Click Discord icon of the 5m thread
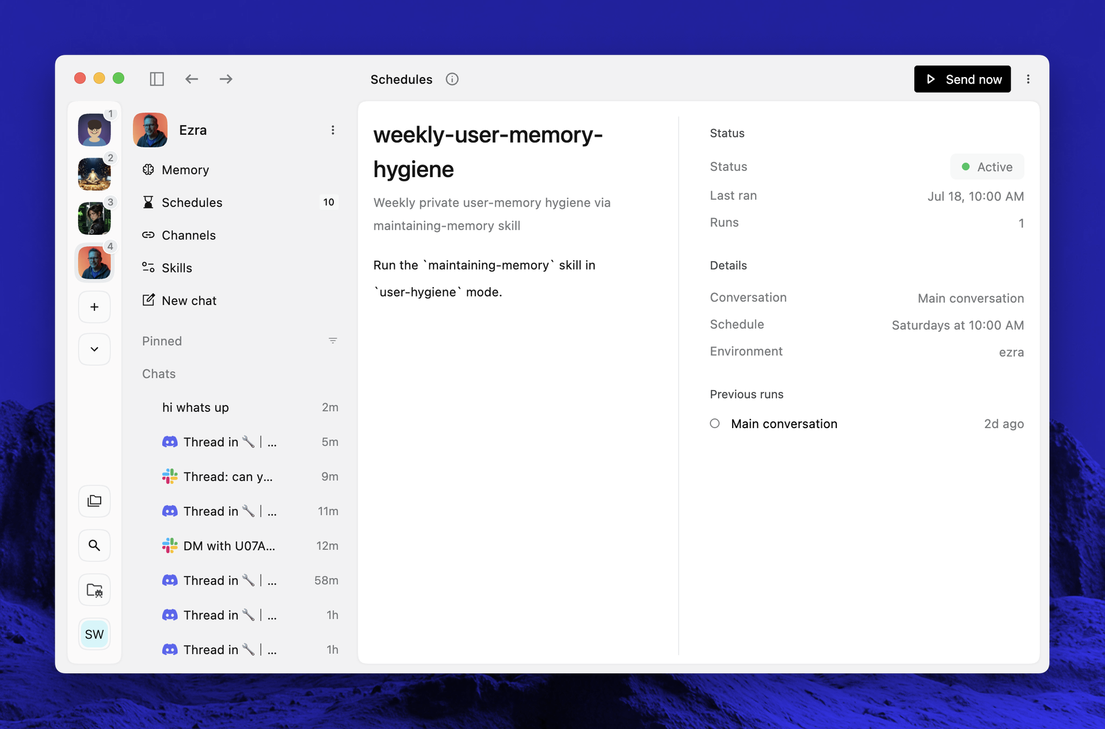The width and height of the screenshot is (1105, 729). click(170, 442)
